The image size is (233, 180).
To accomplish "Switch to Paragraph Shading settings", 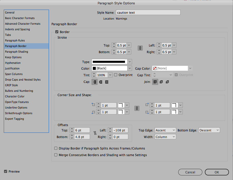I will (16, 52).
